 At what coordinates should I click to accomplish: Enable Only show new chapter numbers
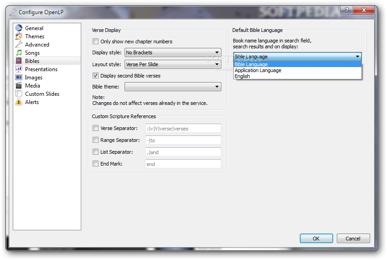(95, 41)
